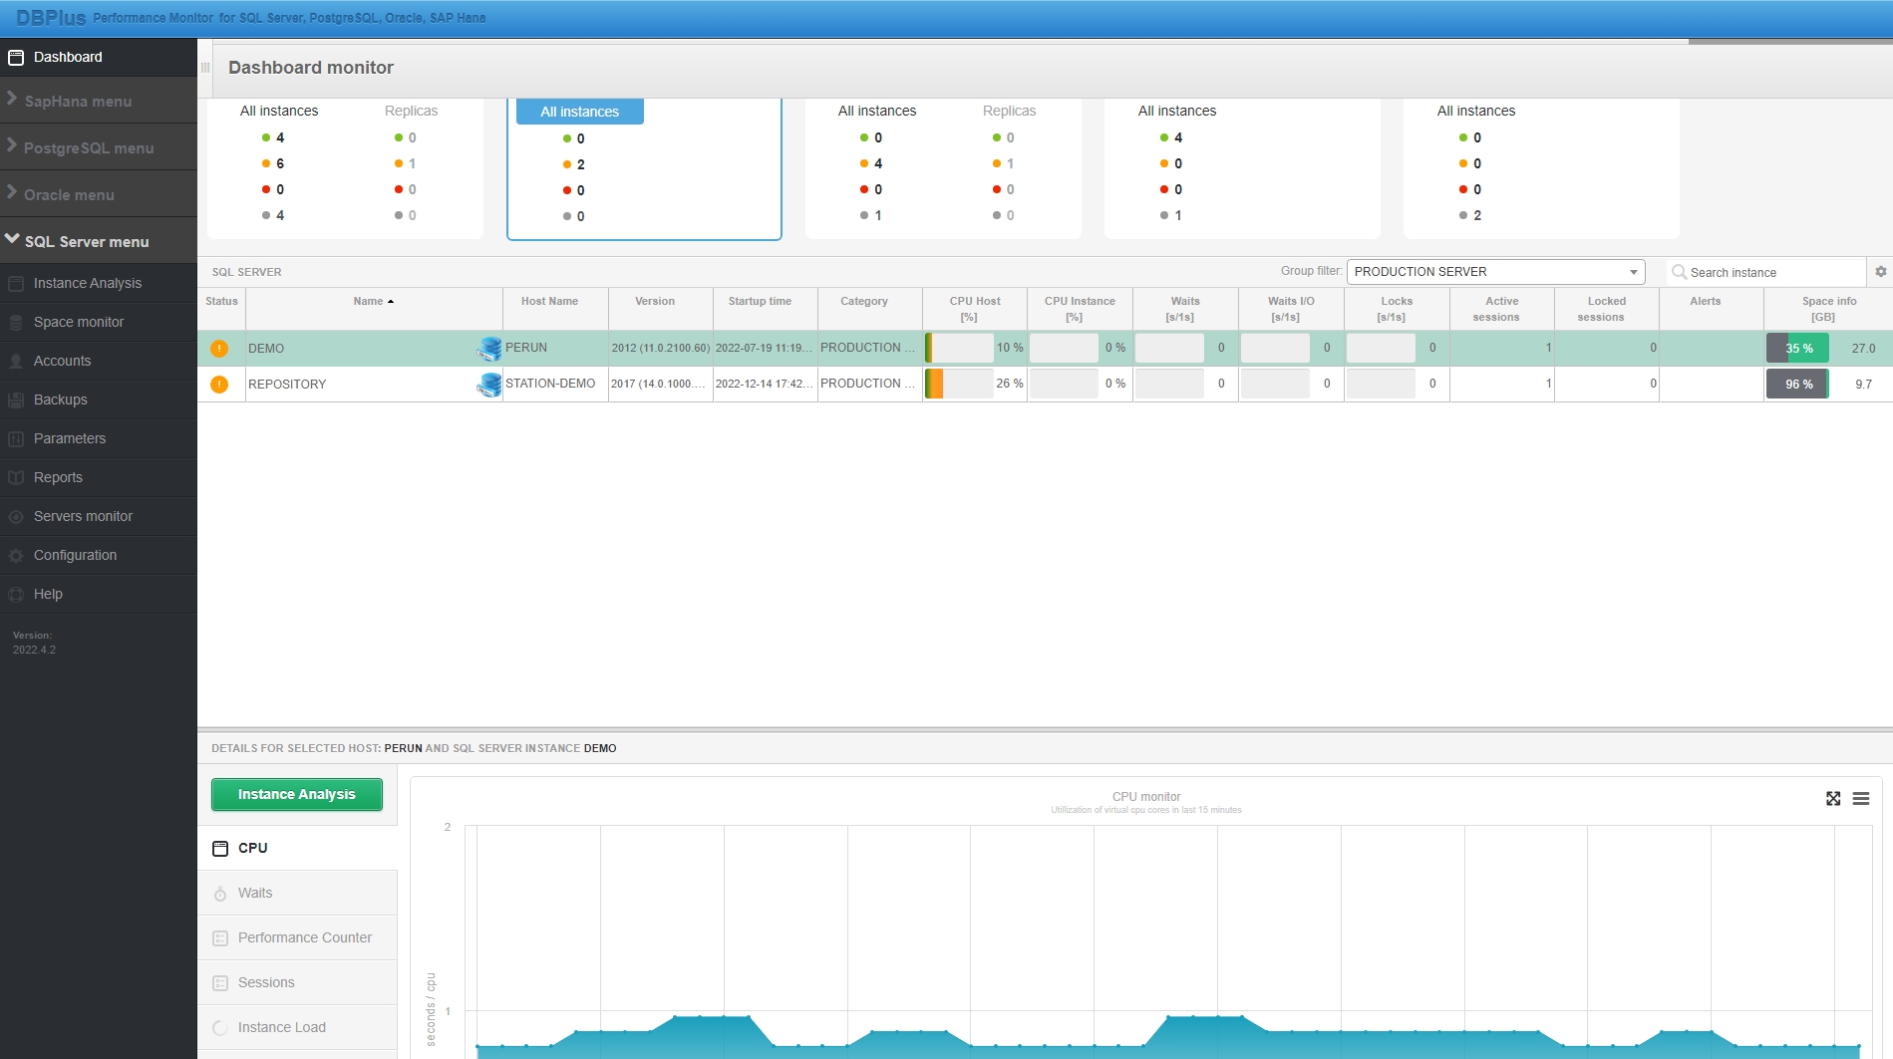Open Servers monitor from the sidebar
Viewport: 1893px width, 1059px height.
[83, 517]
